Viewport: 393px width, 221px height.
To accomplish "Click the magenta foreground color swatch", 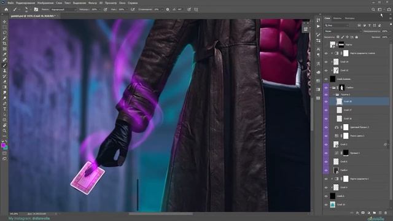I will 3,145.
